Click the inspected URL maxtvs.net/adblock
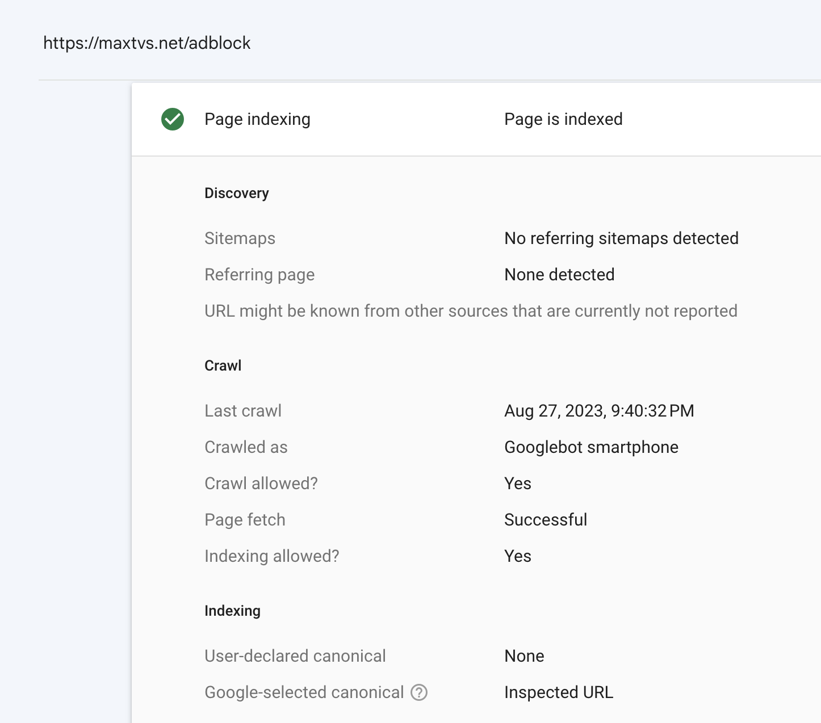Viewport: 821px width, 723px height. (146, 43)
